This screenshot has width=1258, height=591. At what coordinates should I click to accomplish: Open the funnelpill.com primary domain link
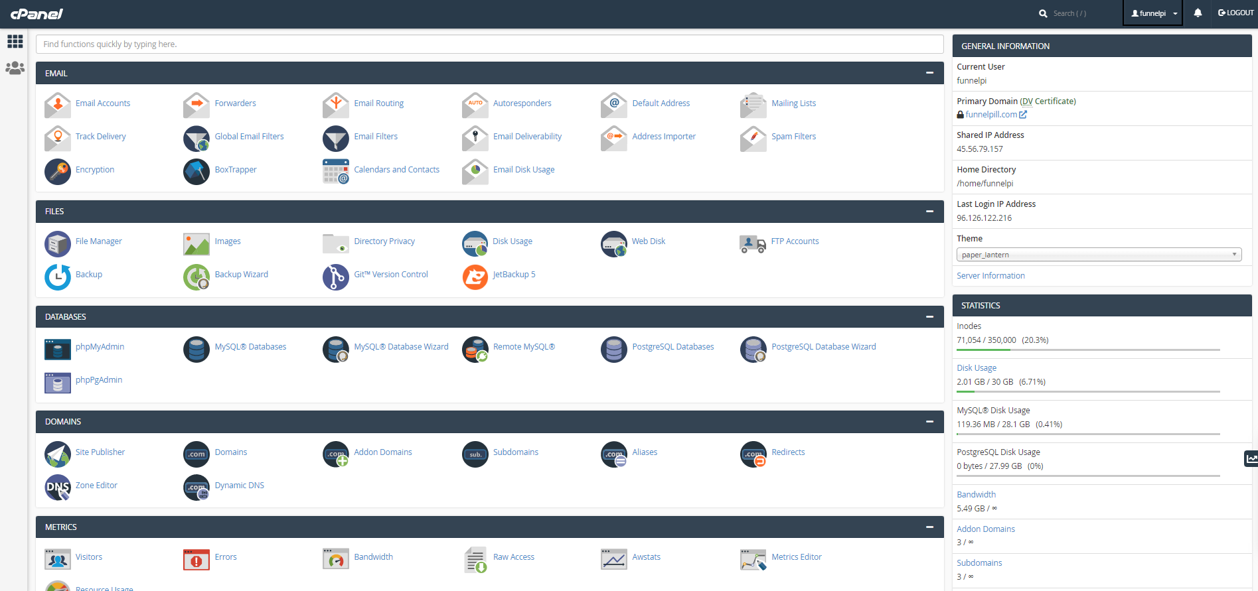991,115
